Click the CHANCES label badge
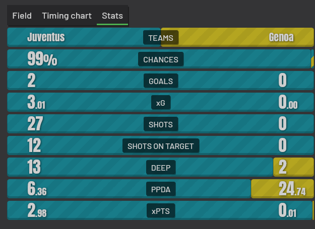 [161, 59]
